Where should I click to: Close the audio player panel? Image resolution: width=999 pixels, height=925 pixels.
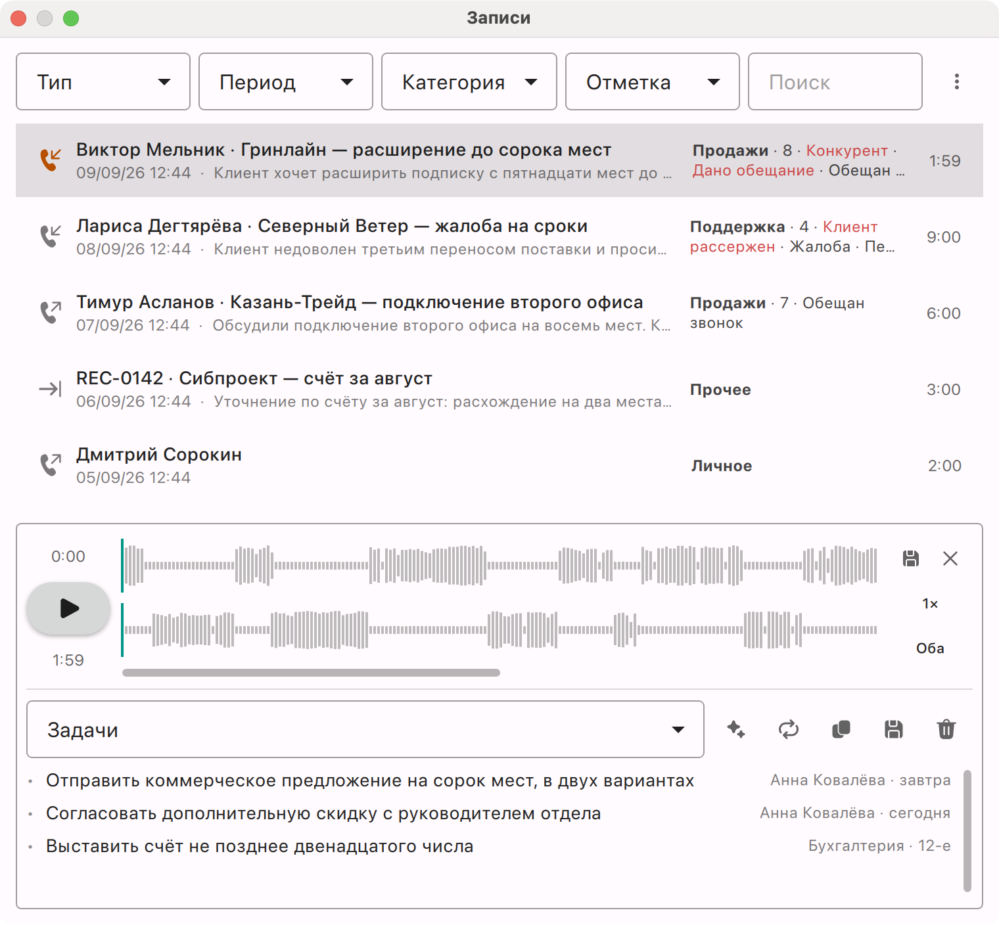point(950,558)
